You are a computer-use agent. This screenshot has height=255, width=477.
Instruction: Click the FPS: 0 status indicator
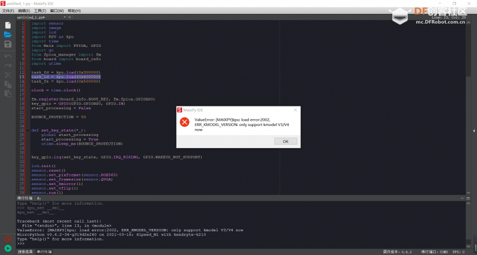(459, 252)
